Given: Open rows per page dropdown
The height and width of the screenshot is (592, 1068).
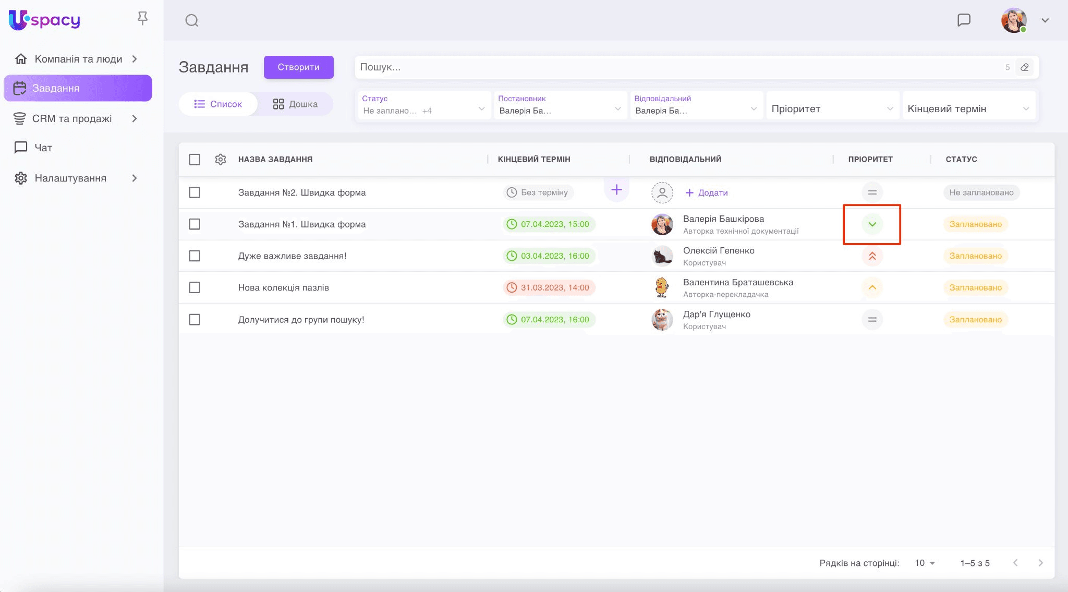Looking at the screenshot, I should [925, 563].
